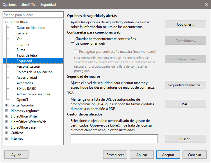Click Buscar... to browse certificate manager

(185, 139)
